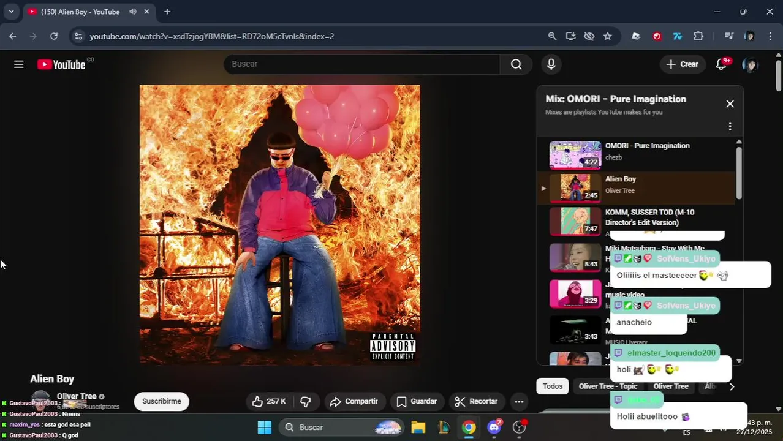Go to the YouTube home logo
This screenshot has height=441, width=783.
[61, 64]
